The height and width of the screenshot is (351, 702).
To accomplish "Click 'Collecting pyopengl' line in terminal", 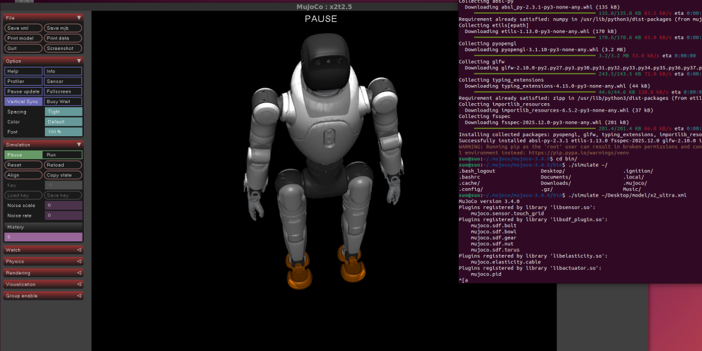I will pyautogui.click(x=487, y=43).
